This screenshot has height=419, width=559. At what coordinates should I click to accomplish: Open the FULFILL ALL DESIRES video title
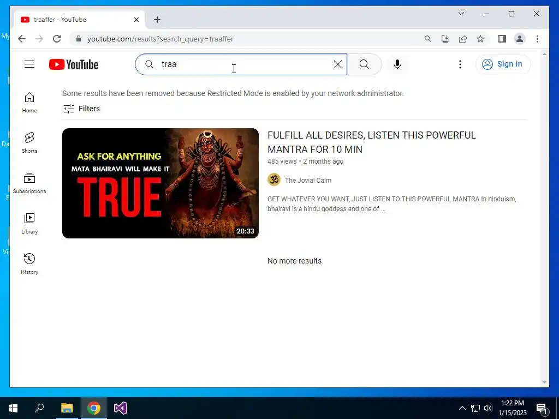coord(371,142)
